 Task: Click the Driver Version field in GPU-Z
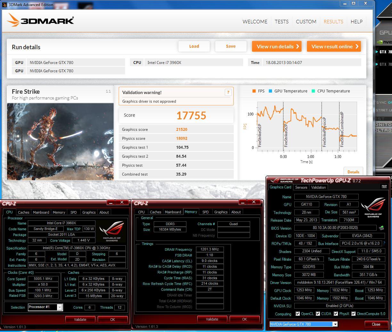click(339, 283)
